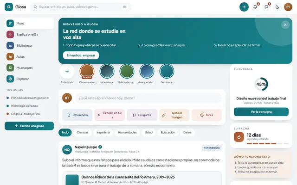Screen dimensions: 297x185
Task: Open Explica en 60 s sidebar item
Action: coord(29,35)
